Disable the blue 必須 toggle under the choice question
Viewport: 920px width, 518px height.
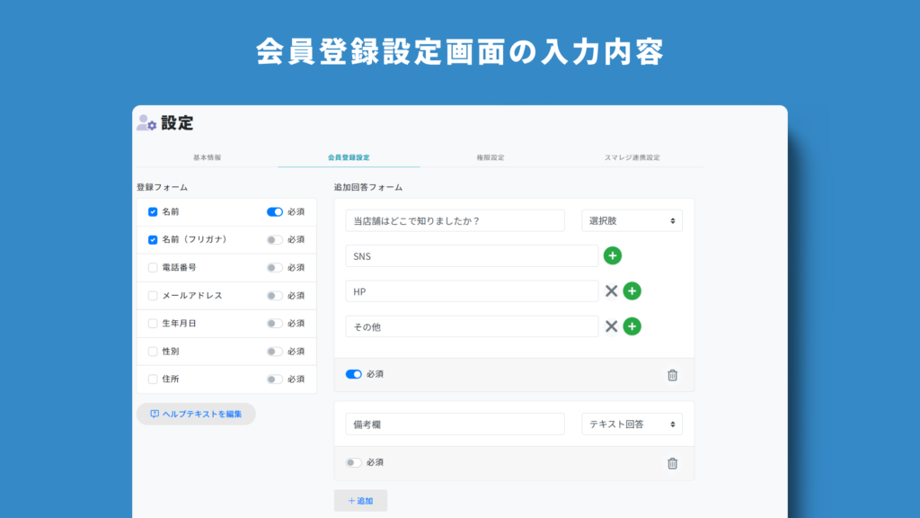click(353, 373)
